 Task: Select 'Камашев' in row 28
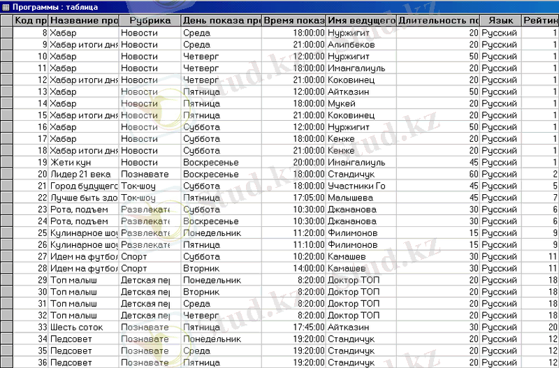(x=361, y=268)
